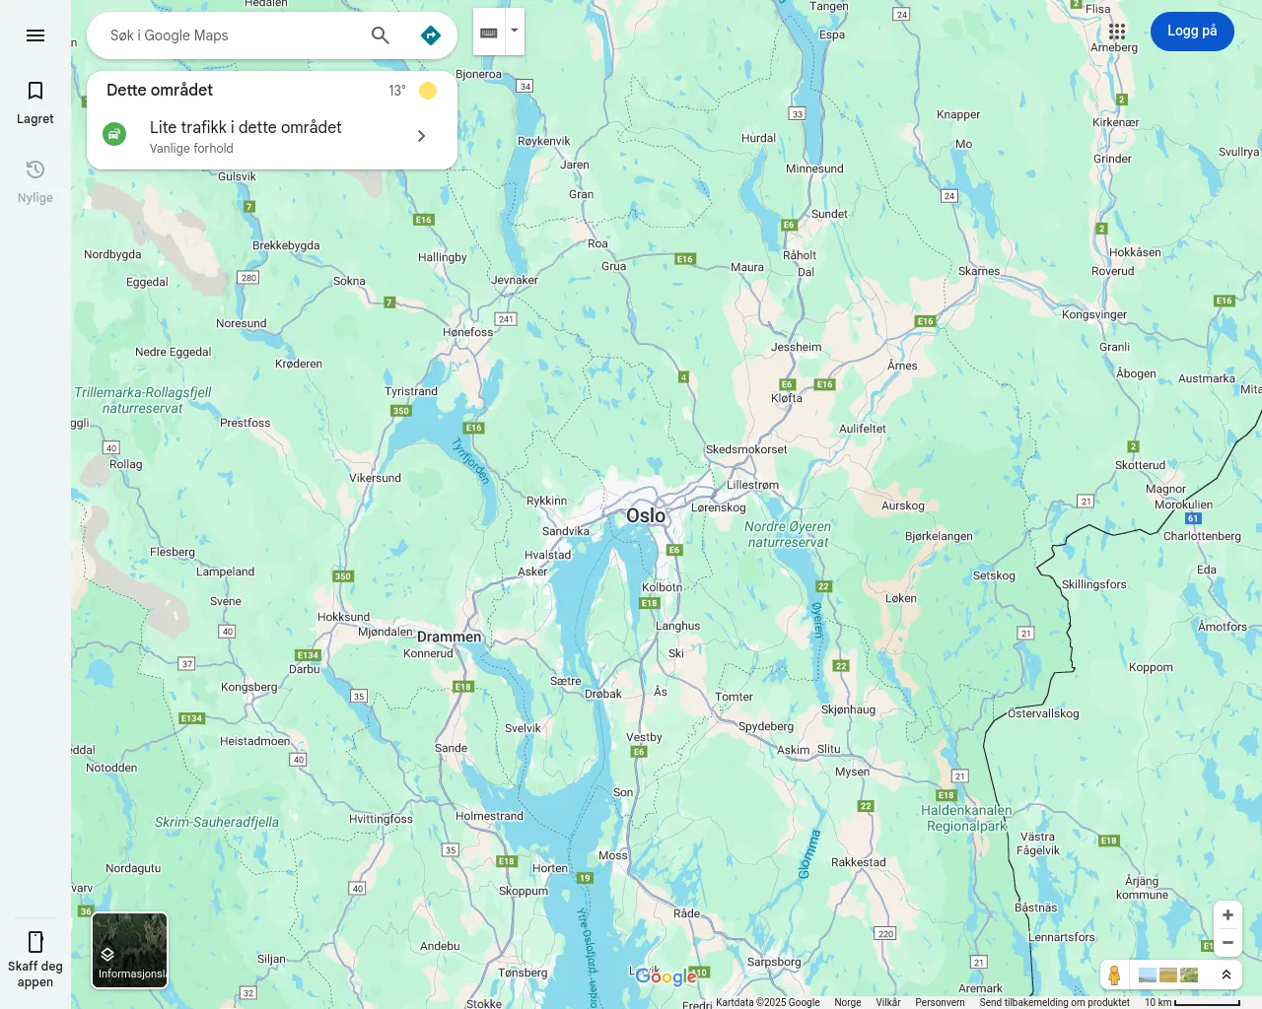Image resolution: width=1262 pixels, height=1009 pixels.
Task: Click the Logg på button
Action: [x=1192, y=32]
